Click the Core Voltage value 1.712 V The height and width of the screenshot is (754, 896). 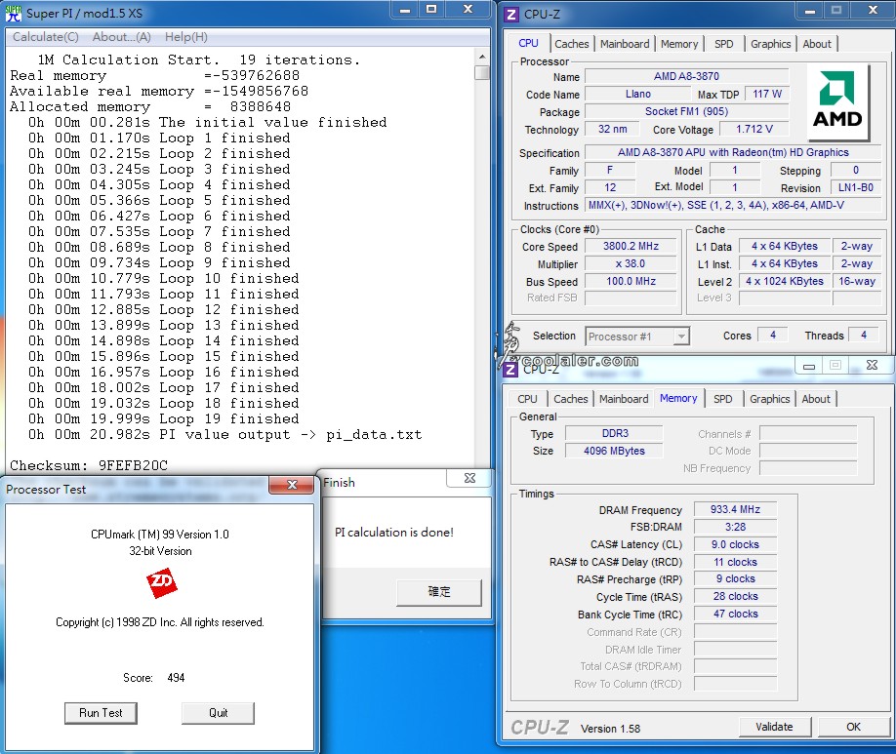point(754,129)
